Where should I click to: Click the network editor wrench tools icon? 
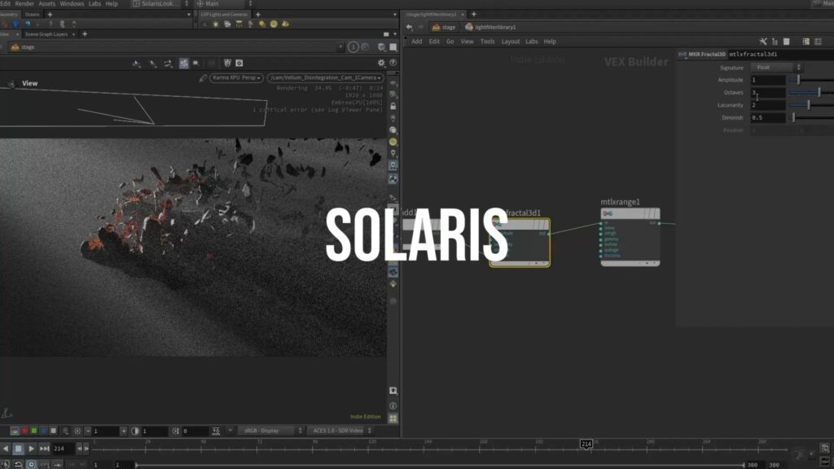pos(763,42)
